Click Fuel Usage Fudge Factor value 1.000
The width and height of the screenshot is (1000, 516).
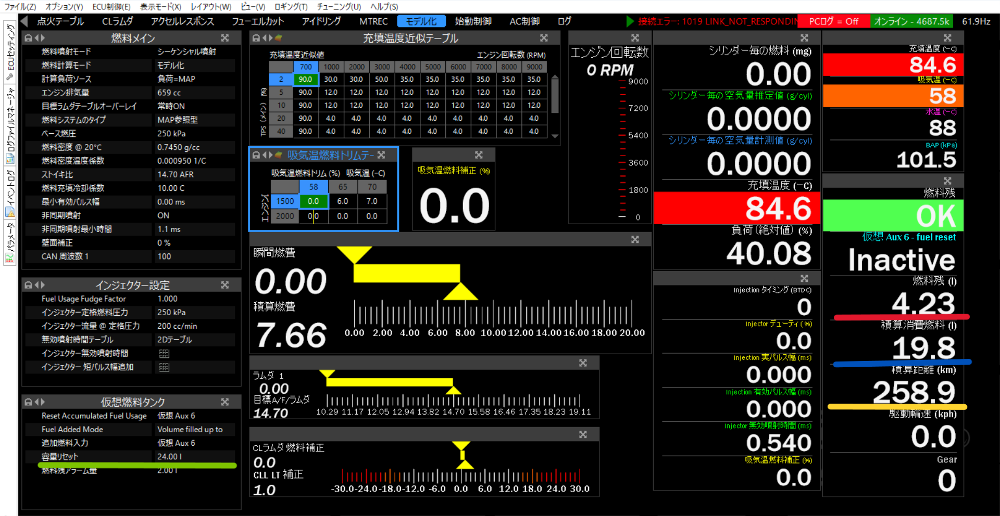195,299
